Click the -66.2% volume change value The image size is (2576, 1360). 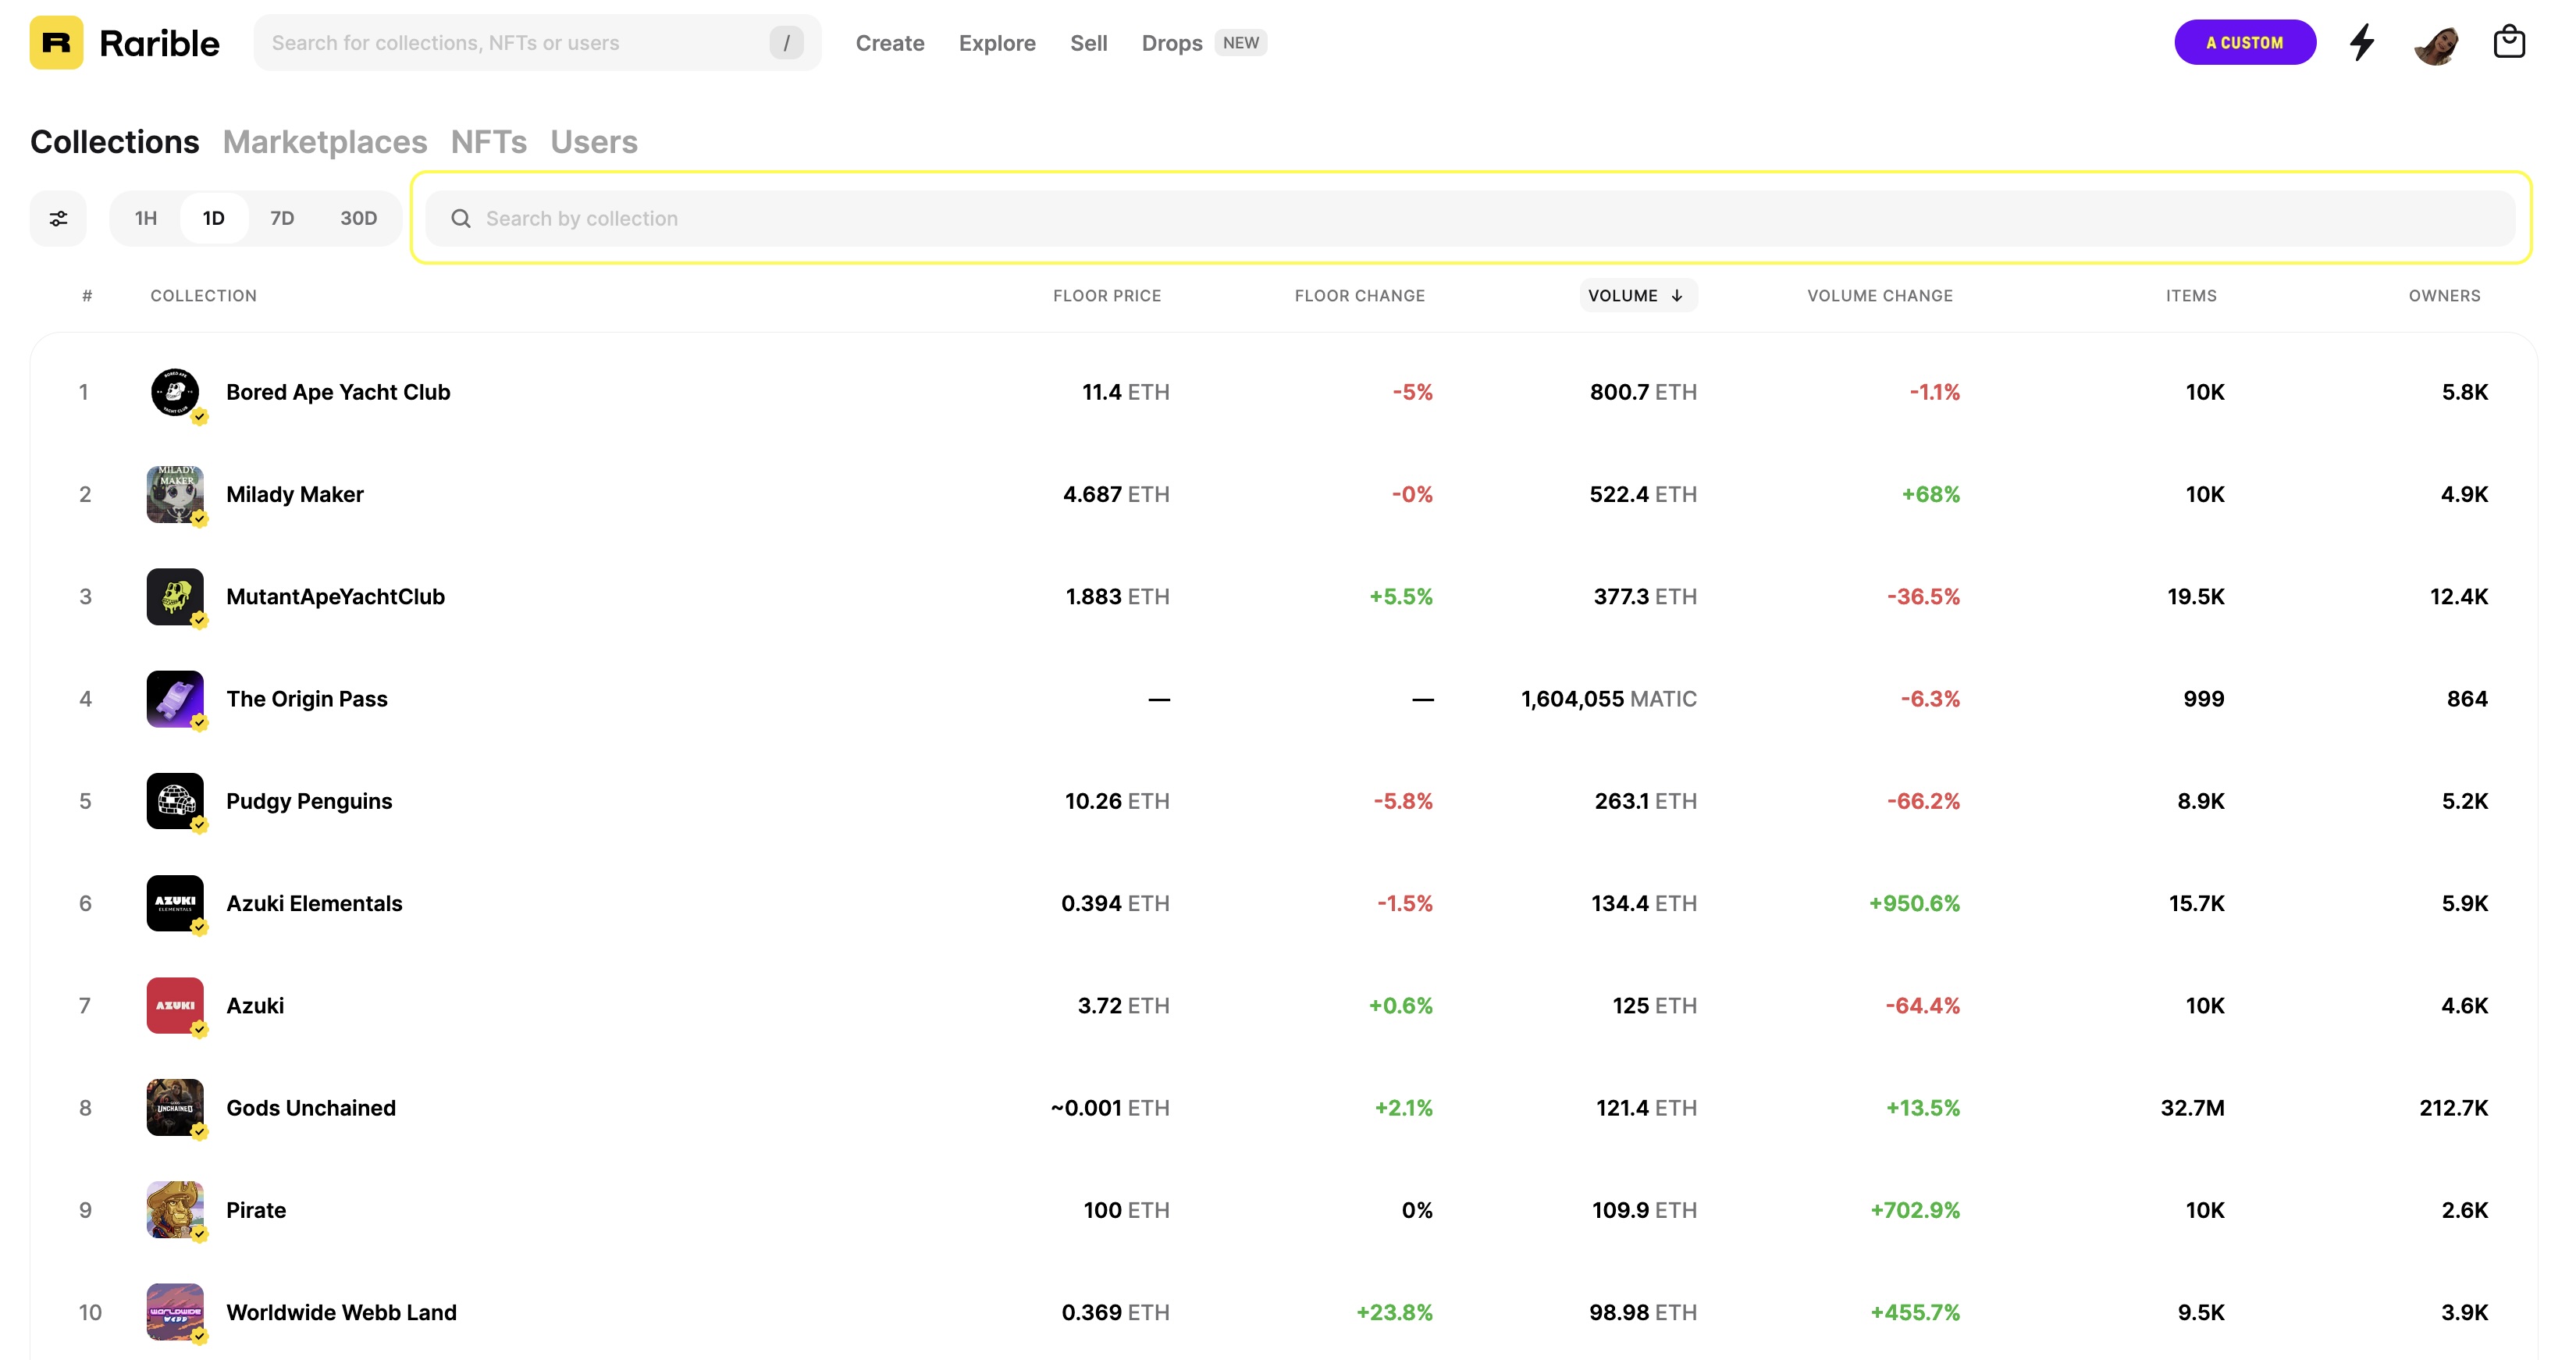1923,801
